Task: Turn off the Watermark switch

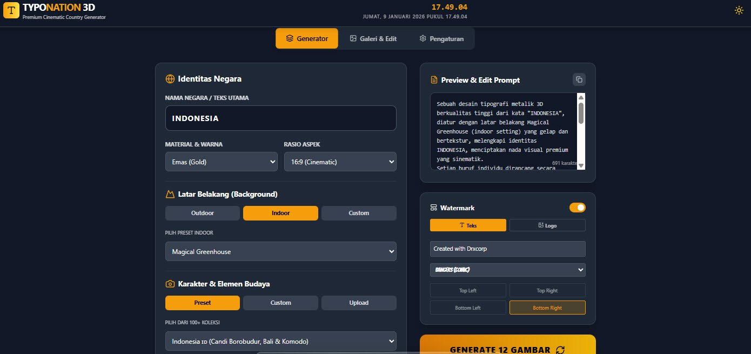Action: 578,208
